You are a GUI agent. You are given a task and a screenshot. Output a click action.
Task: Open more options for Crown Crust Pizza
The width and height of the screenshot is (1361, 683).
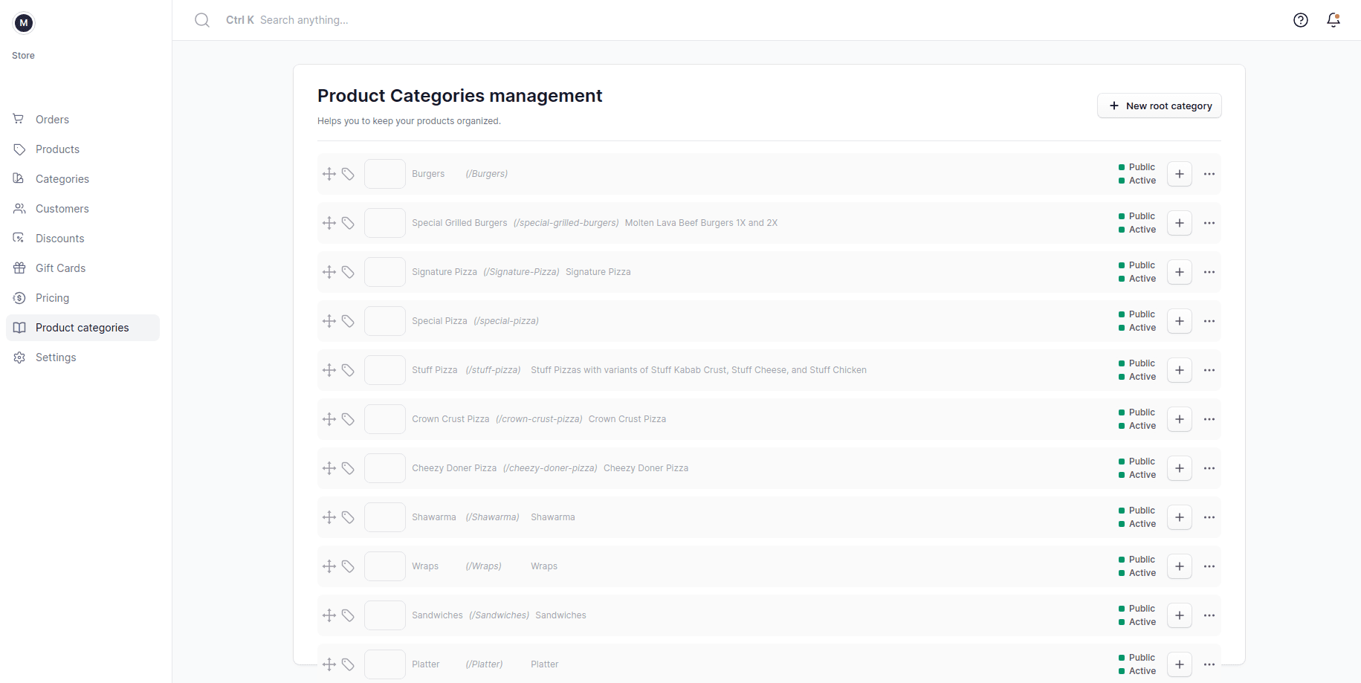click(x=1209, y=419)
